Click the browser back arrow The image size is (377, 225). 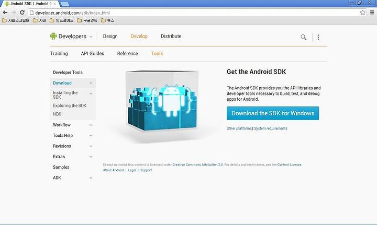(x=5, y=13)
